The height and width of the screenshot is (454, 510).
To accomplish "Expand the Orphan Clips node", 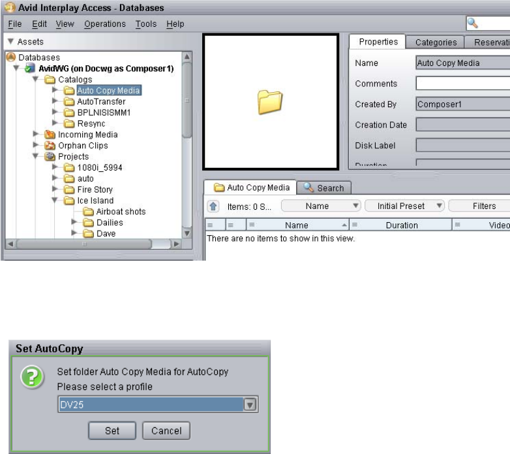I will click(x=36, y=144).
